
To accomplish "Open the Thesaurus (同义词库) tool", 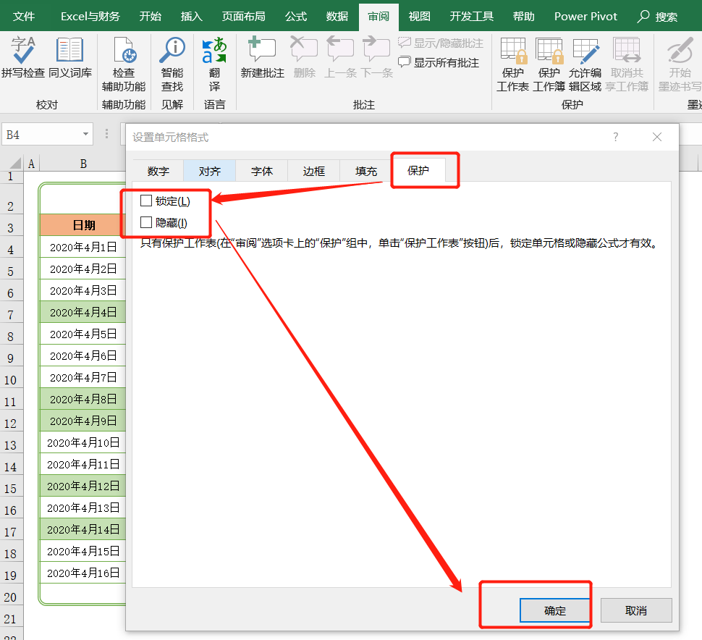I will [x=70, y=52].
